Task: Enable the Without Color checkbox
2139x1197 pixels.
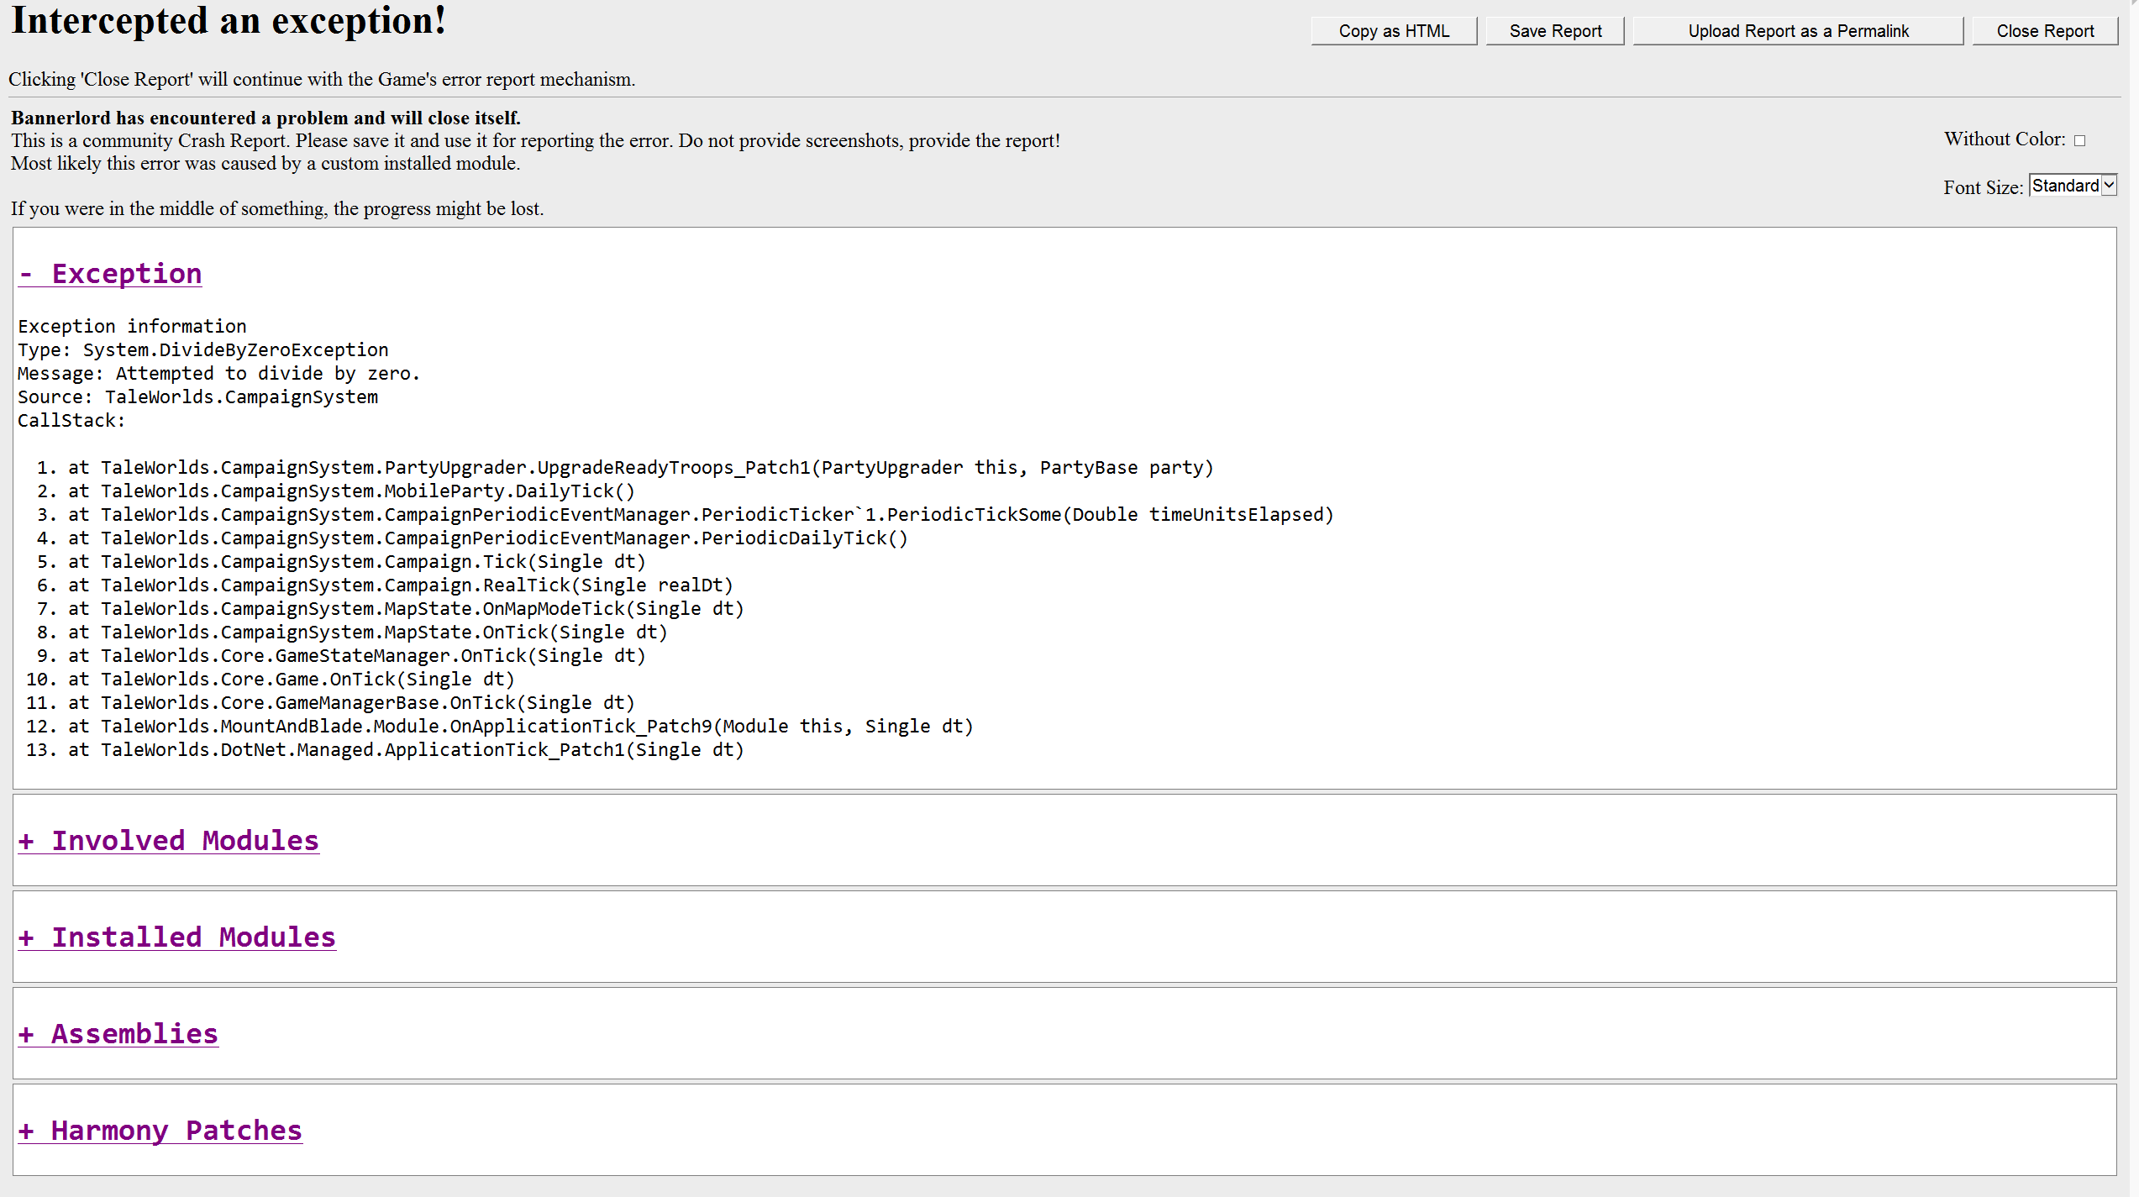Action: click(x=2079, y=140)
